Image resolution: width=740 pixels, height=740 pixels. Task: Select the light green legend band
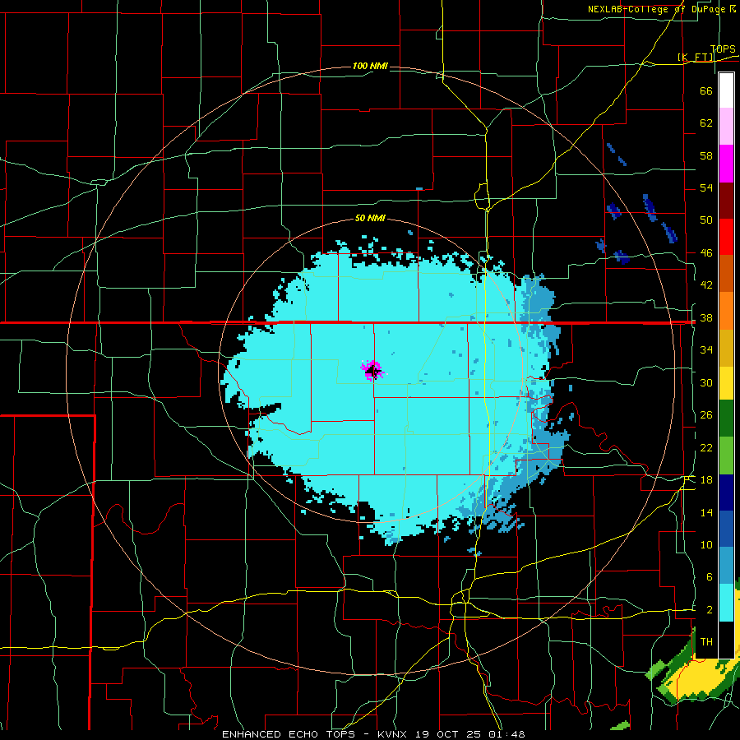726,456
